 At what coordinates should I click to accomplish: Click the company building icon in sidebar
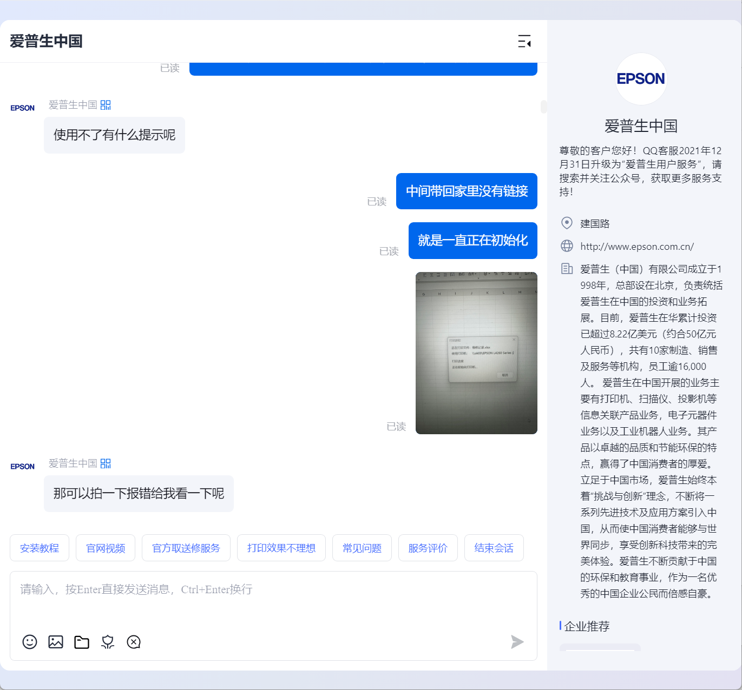(567, 269)
